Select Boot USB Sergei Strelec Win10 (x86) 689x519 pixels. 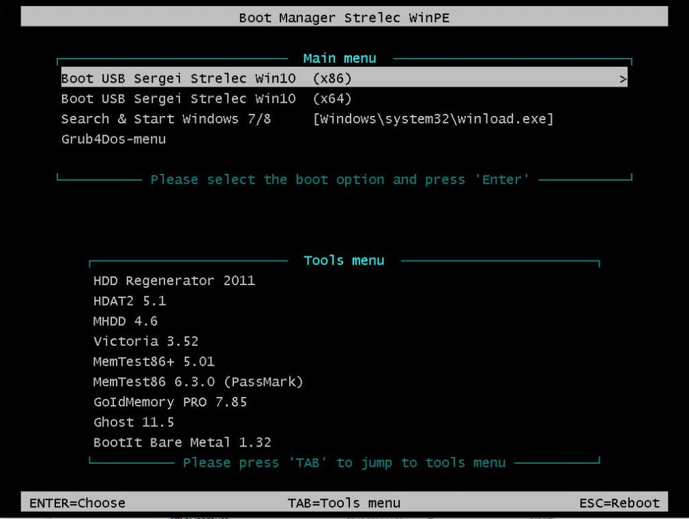[344, 78]
